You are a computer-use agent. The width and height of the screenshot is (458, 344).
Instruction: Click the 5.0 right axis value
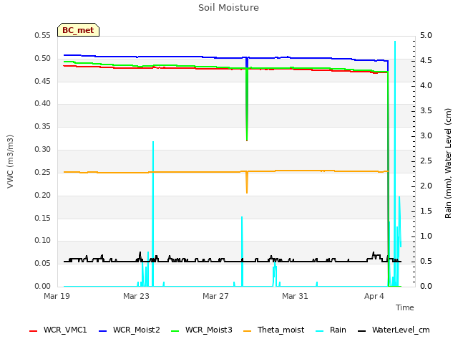pos(426,35)
